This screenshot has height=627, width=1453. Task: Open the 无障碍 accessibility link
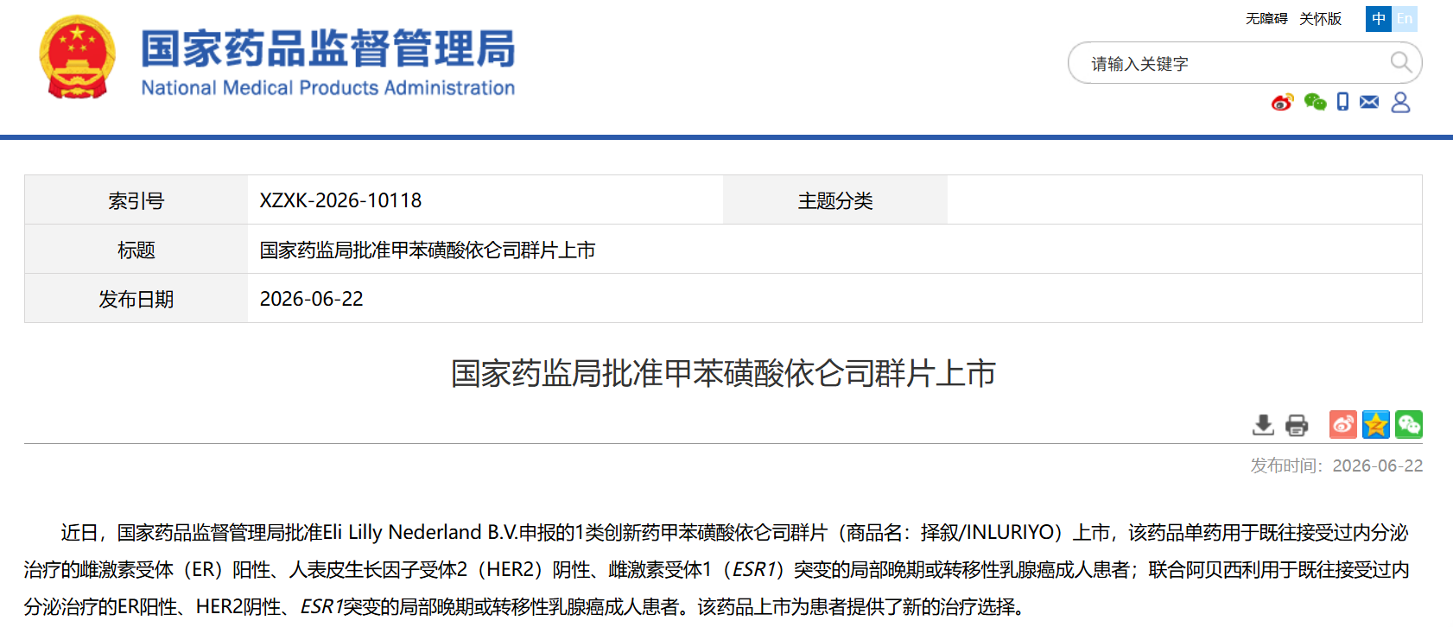[x=1266, y=18]
